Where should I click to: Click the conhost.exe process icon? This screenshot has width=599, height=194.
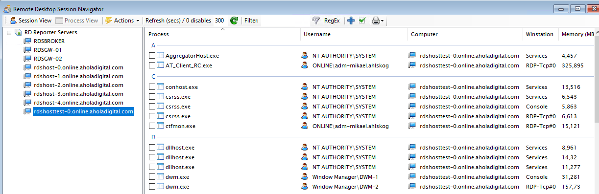[x=160, y=87]
